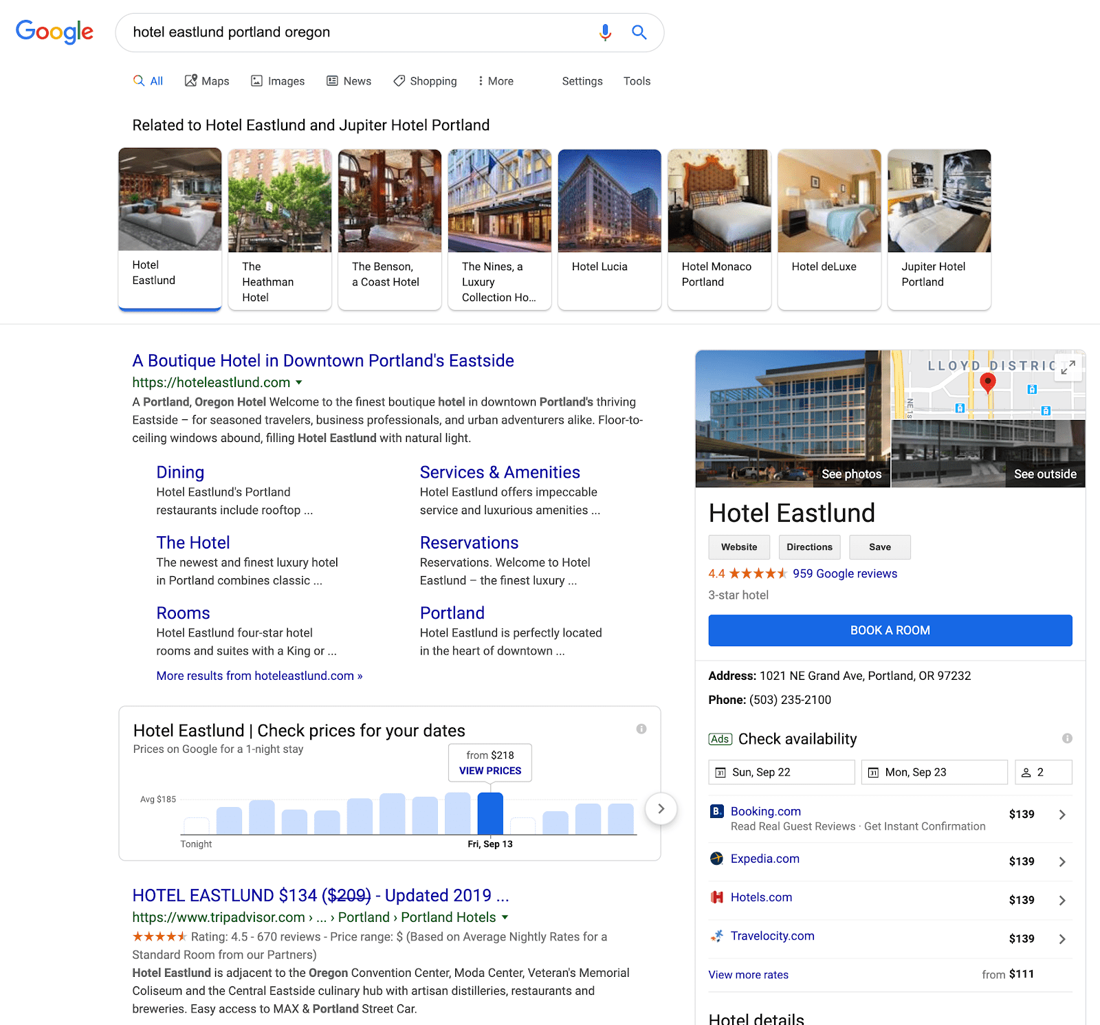The image size is (1100, 1025).
Task: Open Settings menu
Action: click(582, 81)
